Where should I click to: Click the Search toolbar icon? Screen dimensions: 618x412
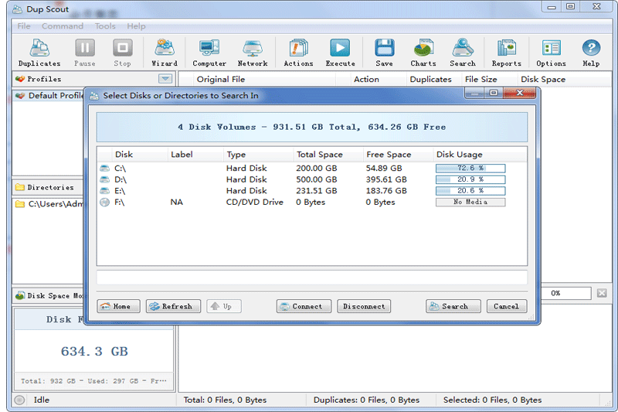pyautogui.click(x=463, y=53)
